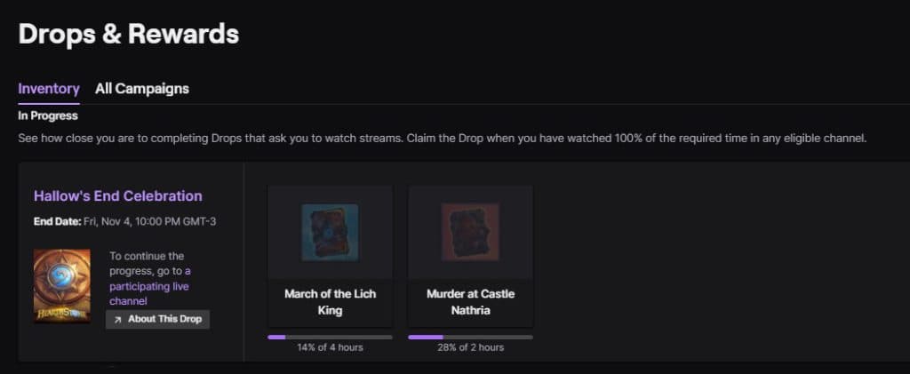
Task: Click the external arrow icon on About This Drop
Action: (x=118, y=320)
